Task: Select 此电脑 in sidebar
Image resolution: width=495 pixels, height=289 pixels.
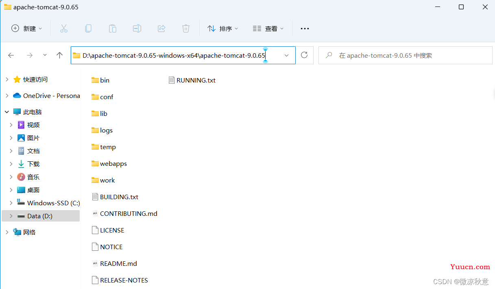Action: pyautogui.click(x=33, y=112)
